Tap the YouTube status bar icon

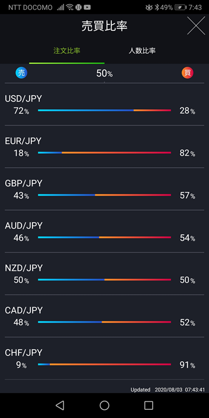click(x=87, y=8)
